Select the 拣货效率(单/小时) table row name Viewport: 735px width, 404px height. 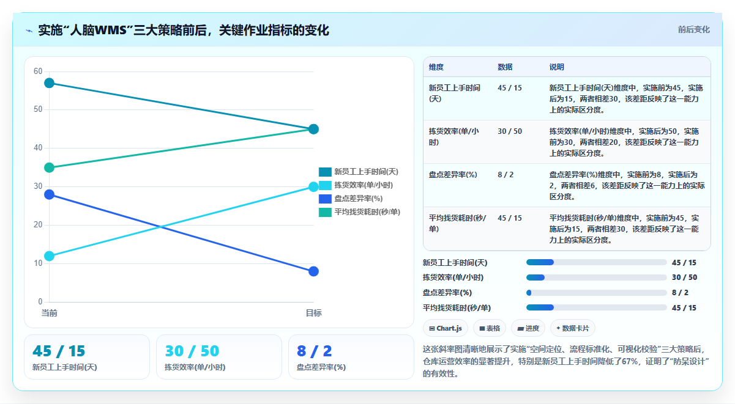click(455, 136)
